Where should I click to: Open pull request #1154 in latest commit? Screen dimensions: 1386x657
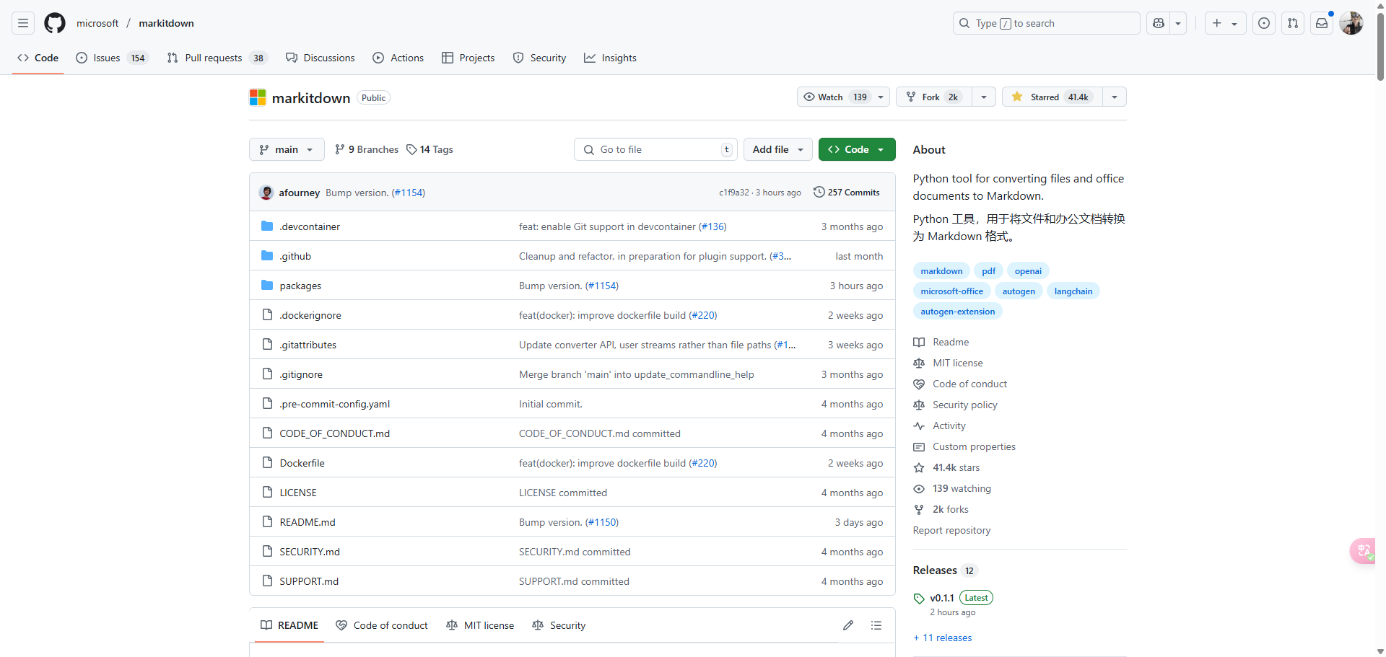tap(409, 193)
